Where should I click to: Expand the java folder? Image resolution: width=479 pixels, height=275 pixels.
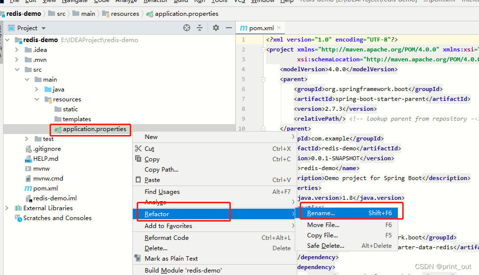click(x=37, y=90)
